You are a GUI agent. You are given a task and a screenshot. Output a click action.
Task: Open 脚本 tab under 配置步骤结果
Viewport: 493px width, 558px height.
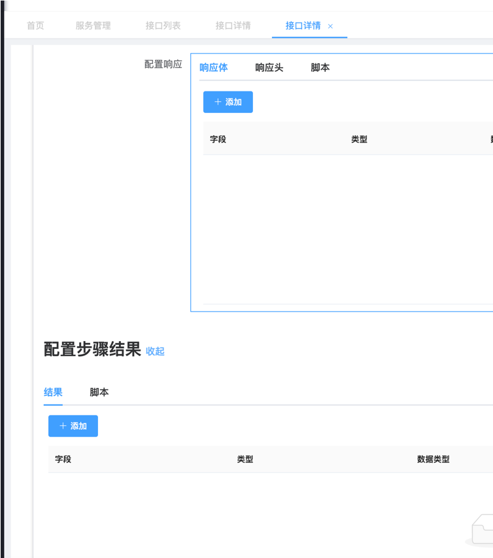pos(99,392)
